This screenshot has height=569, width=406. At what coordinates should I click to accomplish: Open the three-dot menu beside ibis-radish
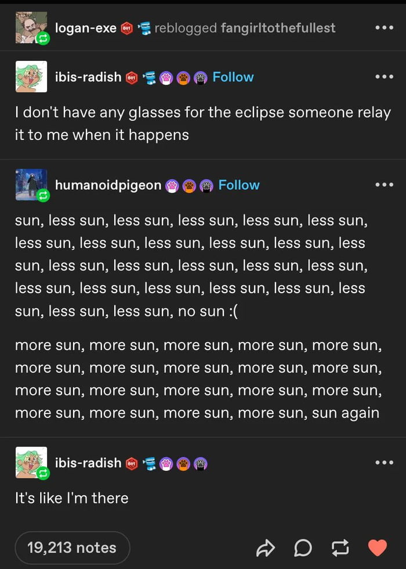click(384, 77)
